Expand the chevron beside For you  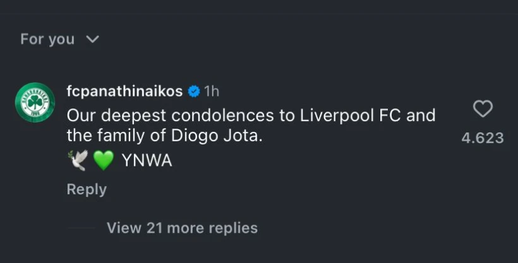tap(92, 39)
